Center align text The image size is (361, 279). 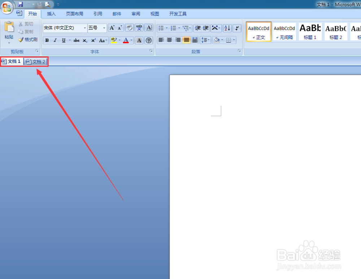pos(169,40)
